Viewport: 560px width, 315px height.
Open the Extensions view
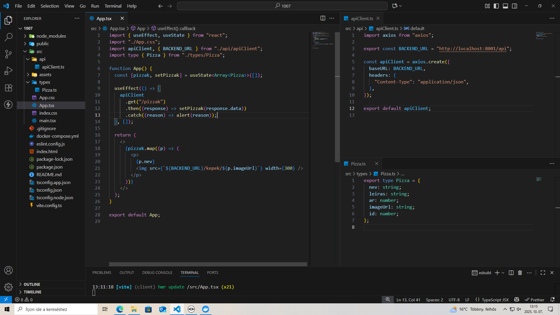[8, 88]
